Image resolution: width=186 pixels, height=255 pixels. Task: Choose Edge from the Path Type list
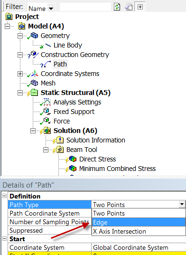pyautogui.click(x=139, y=222)
